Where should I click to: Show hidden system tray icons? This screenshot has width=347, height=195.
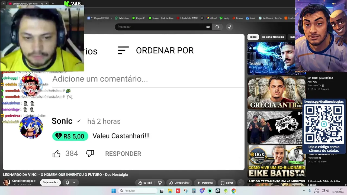pos(304,191)
